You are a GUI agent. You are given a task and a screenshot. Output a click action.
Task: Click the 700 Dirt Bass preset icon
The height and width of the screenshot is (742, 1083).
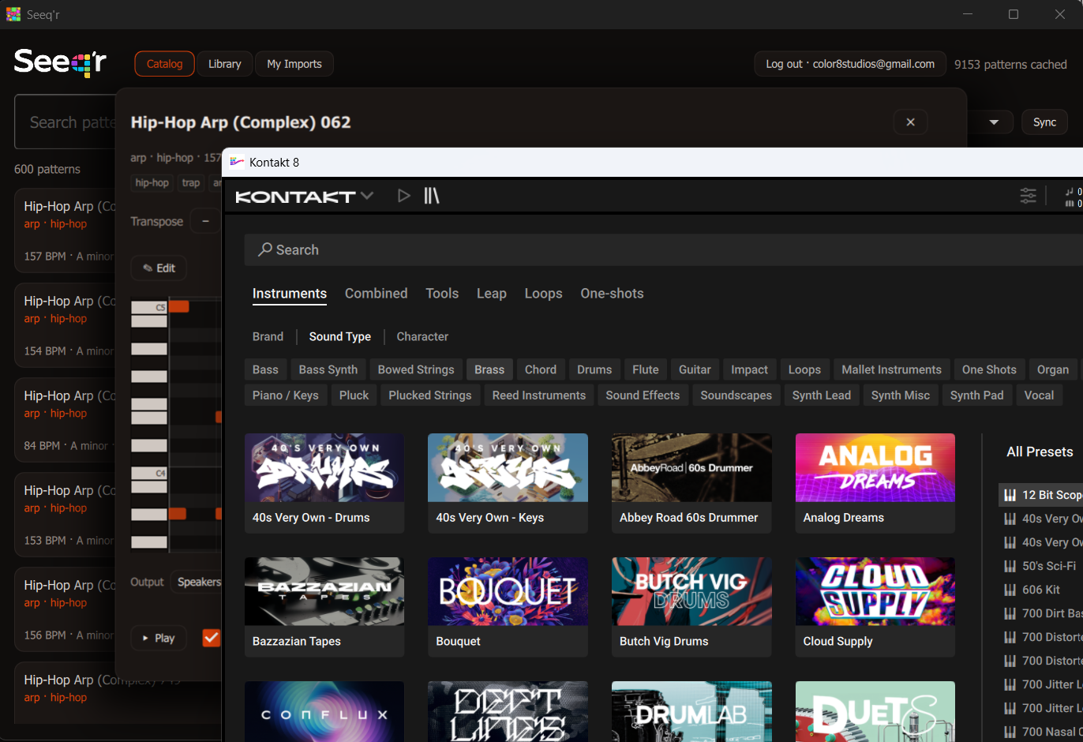(1010, 613)
